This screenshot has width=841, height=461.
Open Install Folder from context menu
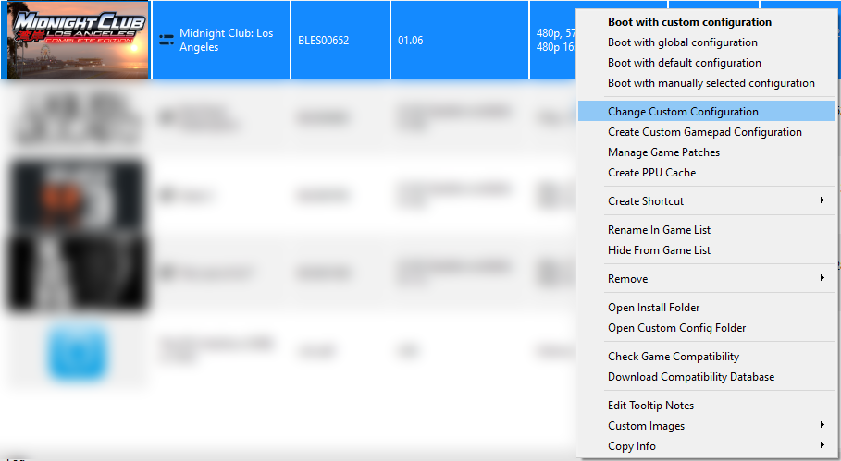click(x=653, y=308)
